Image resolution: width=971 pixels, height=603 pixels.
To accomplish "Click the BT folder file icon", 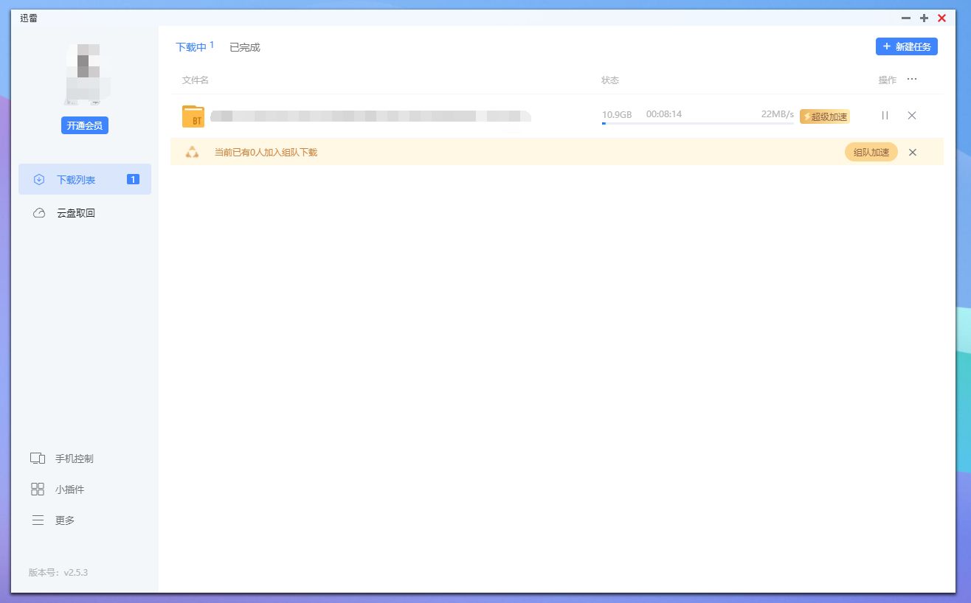I will point(193,116).
